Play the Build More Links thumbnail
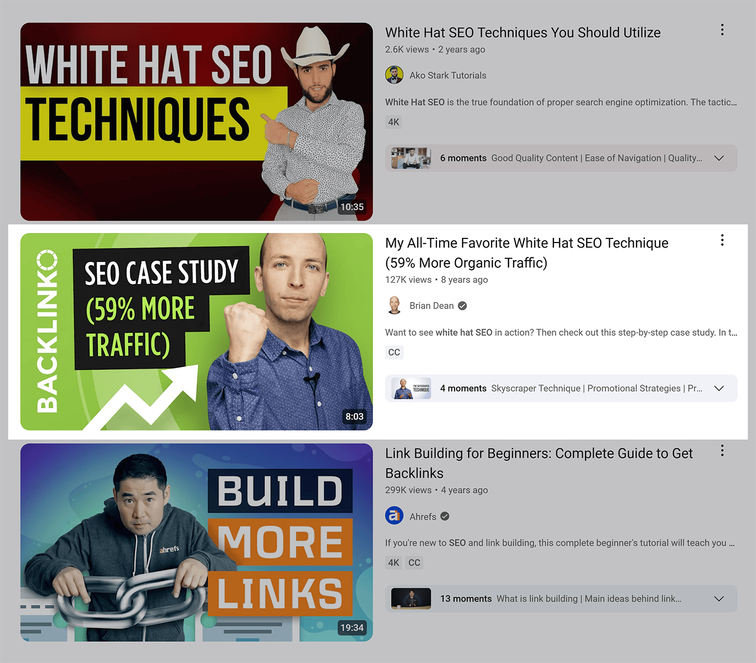756x663 pixels. [x=197, y=543]
